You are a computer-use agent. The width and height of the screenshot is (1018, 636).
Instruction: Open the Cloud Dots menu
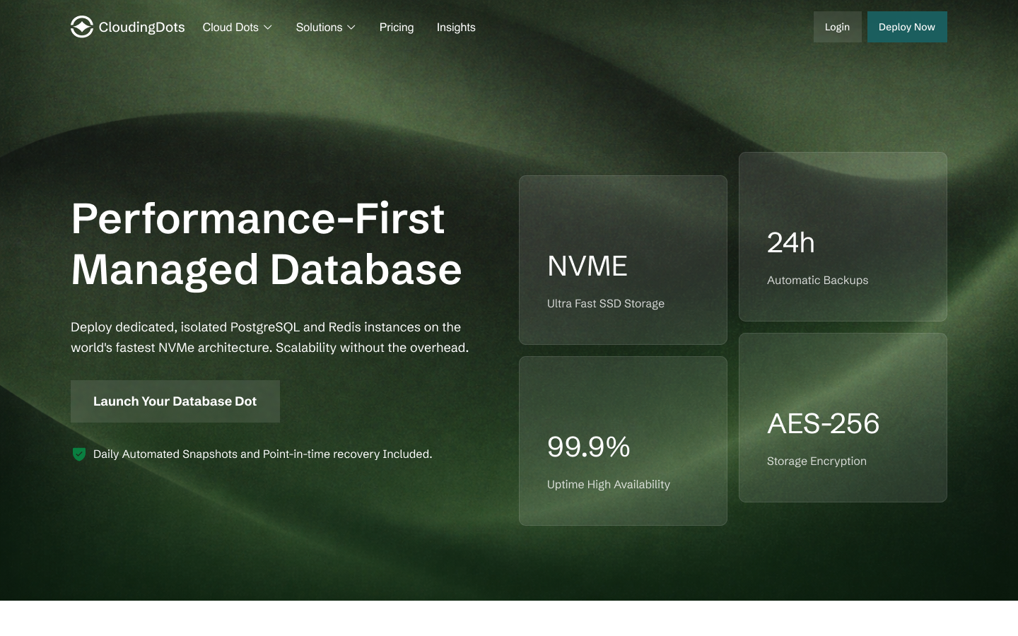tap(238, 27)
